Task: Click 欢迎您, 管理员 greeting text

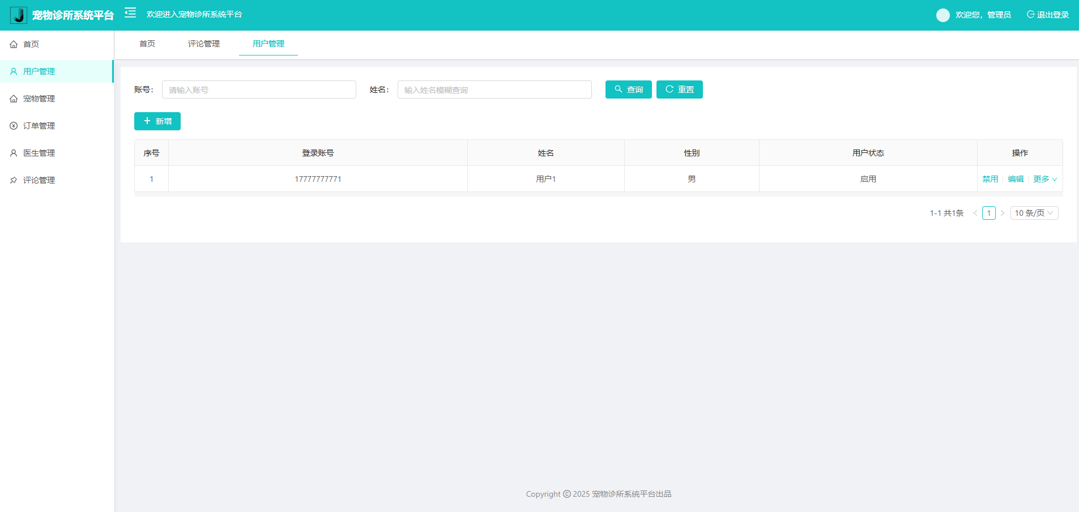Action: coord(983,15)
